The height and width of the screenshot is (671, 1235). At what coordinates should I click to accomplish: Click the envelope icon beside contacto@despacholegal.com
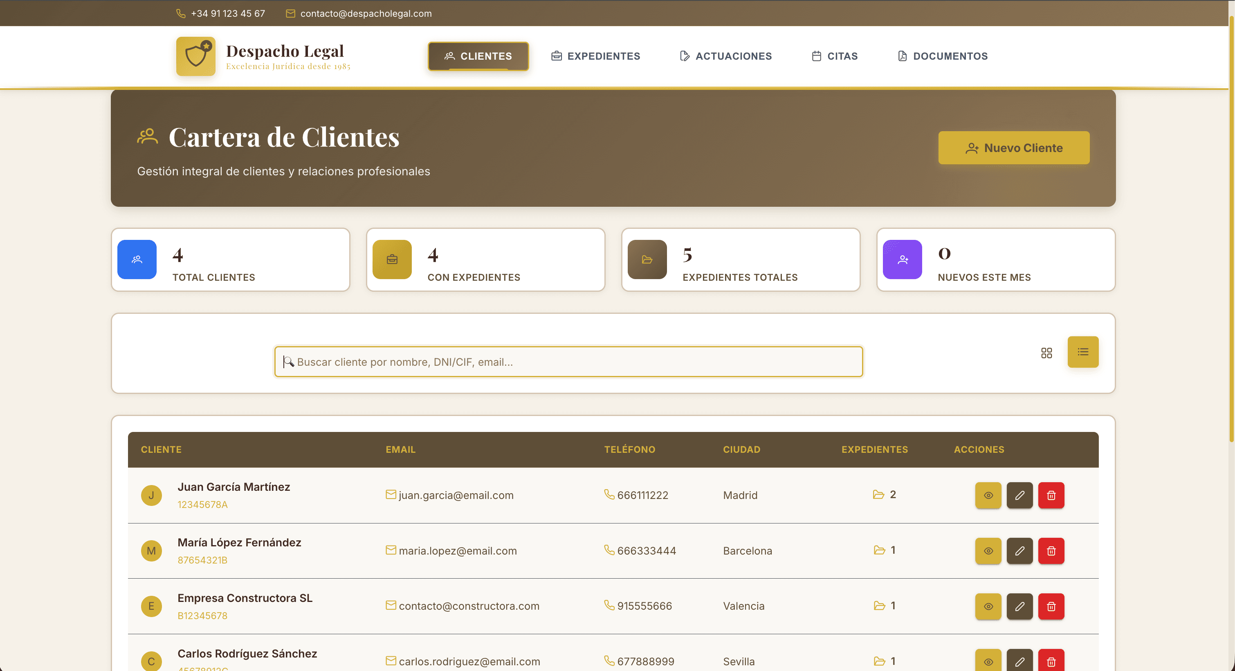(x=290, y=13)
